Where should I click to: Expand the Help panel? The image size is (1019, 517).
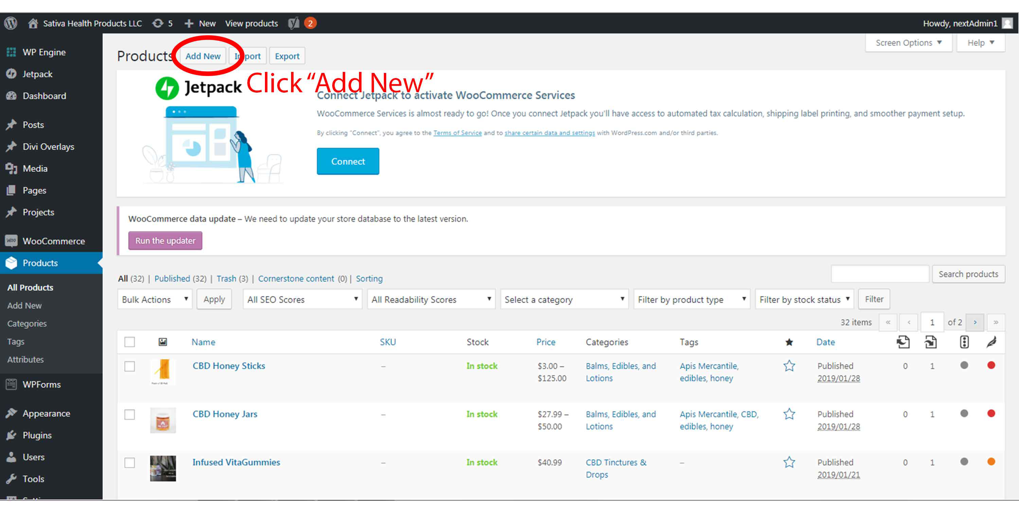pyautogui.click(x=981, y=43)
